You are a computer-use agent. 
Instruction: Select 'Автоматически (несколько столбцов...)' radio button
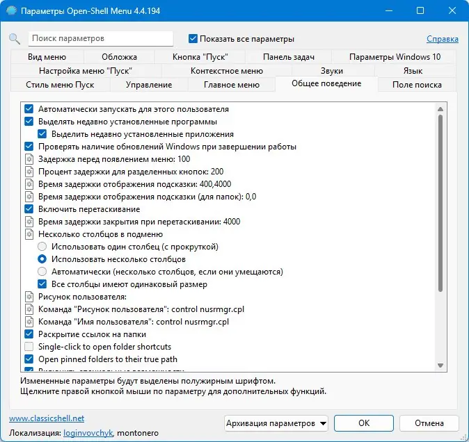pos(42,272)
